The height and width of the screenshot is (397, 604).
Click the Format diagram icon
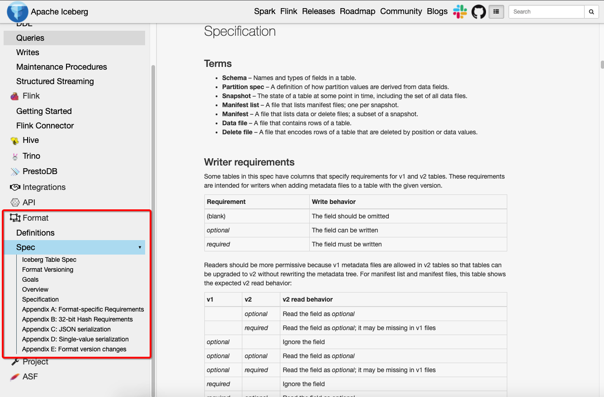pyautogui.click(x=15, y=218)
